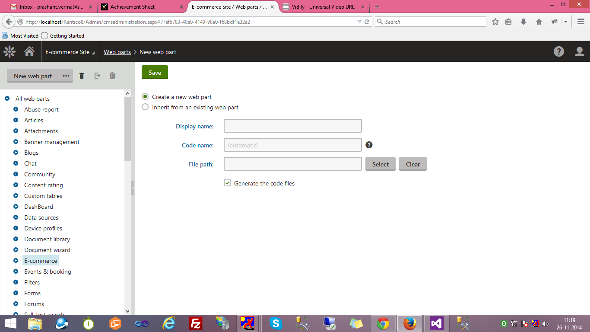Go to the Firefox home page icon
The height and width of the screenshot is (332, 590).
tap(539, 22)
